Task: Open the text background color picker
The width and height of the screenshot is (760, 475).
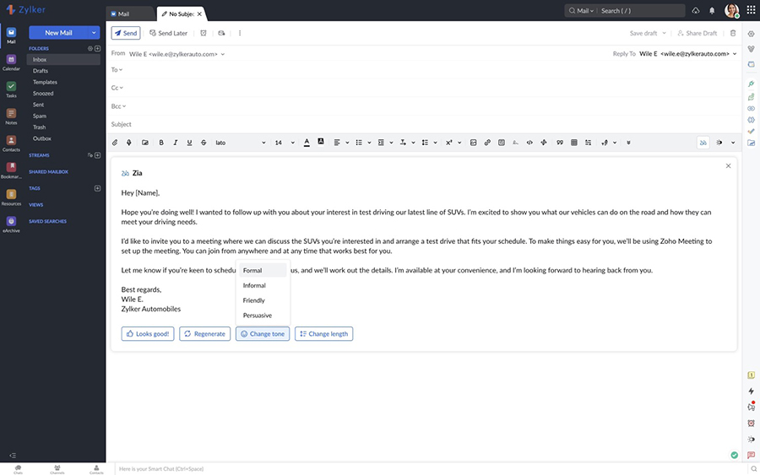Action: tap(321, 142)
